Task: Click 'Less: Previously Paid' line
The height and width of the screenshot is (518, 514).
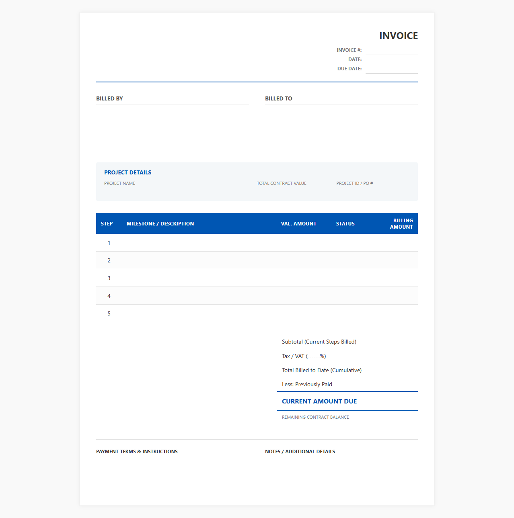Action: coord(307,384)
